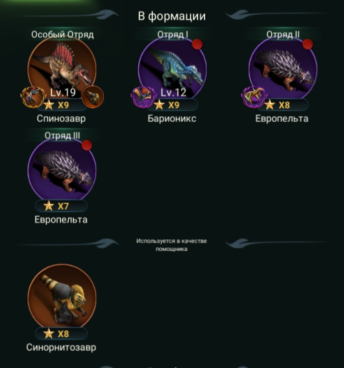
Task: Click the В формации section title
Action: 172,16
